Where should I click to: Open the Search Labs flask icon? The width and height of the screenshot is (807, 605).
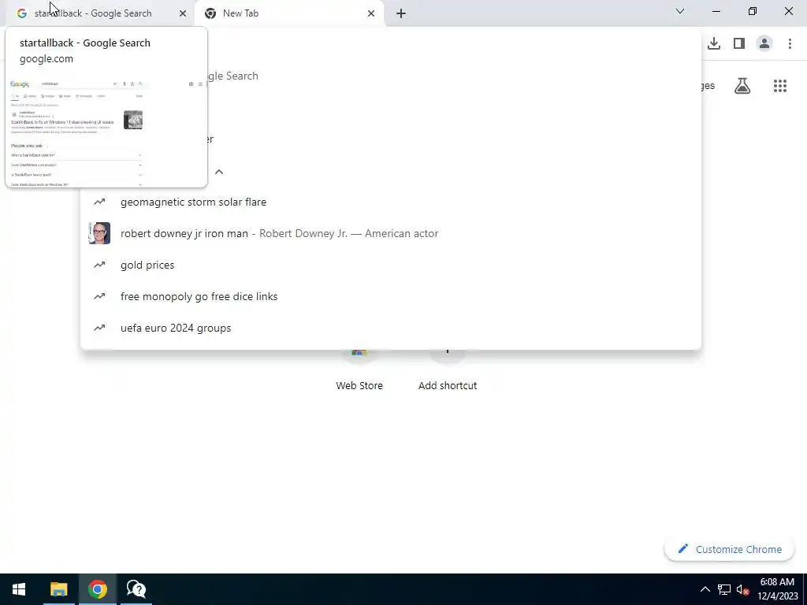click(x=742, y=86)
